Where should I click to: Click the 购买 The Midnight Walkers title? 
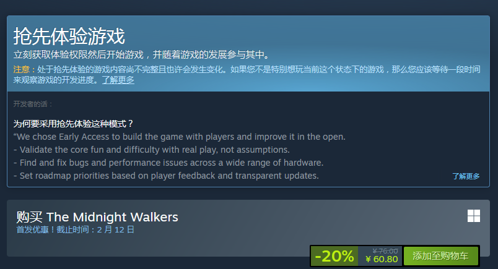[97, 217]
